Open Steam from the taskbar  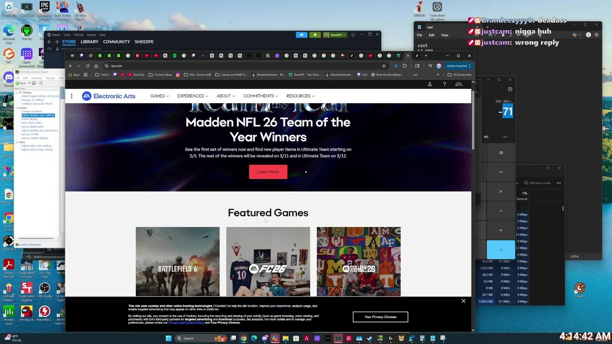pyautogui.click(x=370, y=338)
